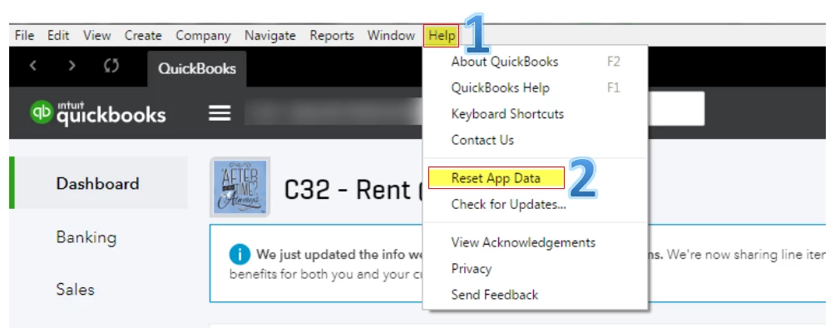Open Keyboard Shortcuts from Help menu
Image resolution: width=840 pixels, height=328 pixels.
click(x=507, y=113)
